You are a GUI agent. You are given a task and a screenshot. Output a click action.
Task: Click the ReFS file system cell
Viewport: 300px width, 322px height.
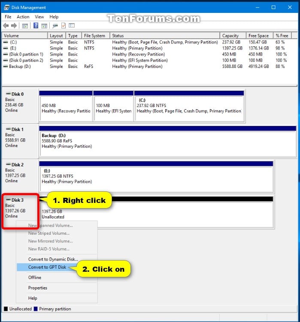88,67
